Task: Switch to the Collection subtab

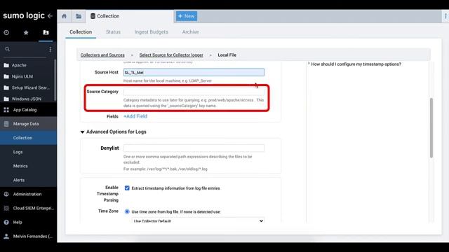Action: 81,32
